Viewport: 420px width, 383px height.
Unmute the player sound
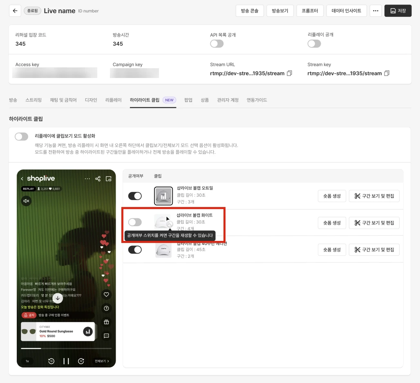[x=26, y=201]
